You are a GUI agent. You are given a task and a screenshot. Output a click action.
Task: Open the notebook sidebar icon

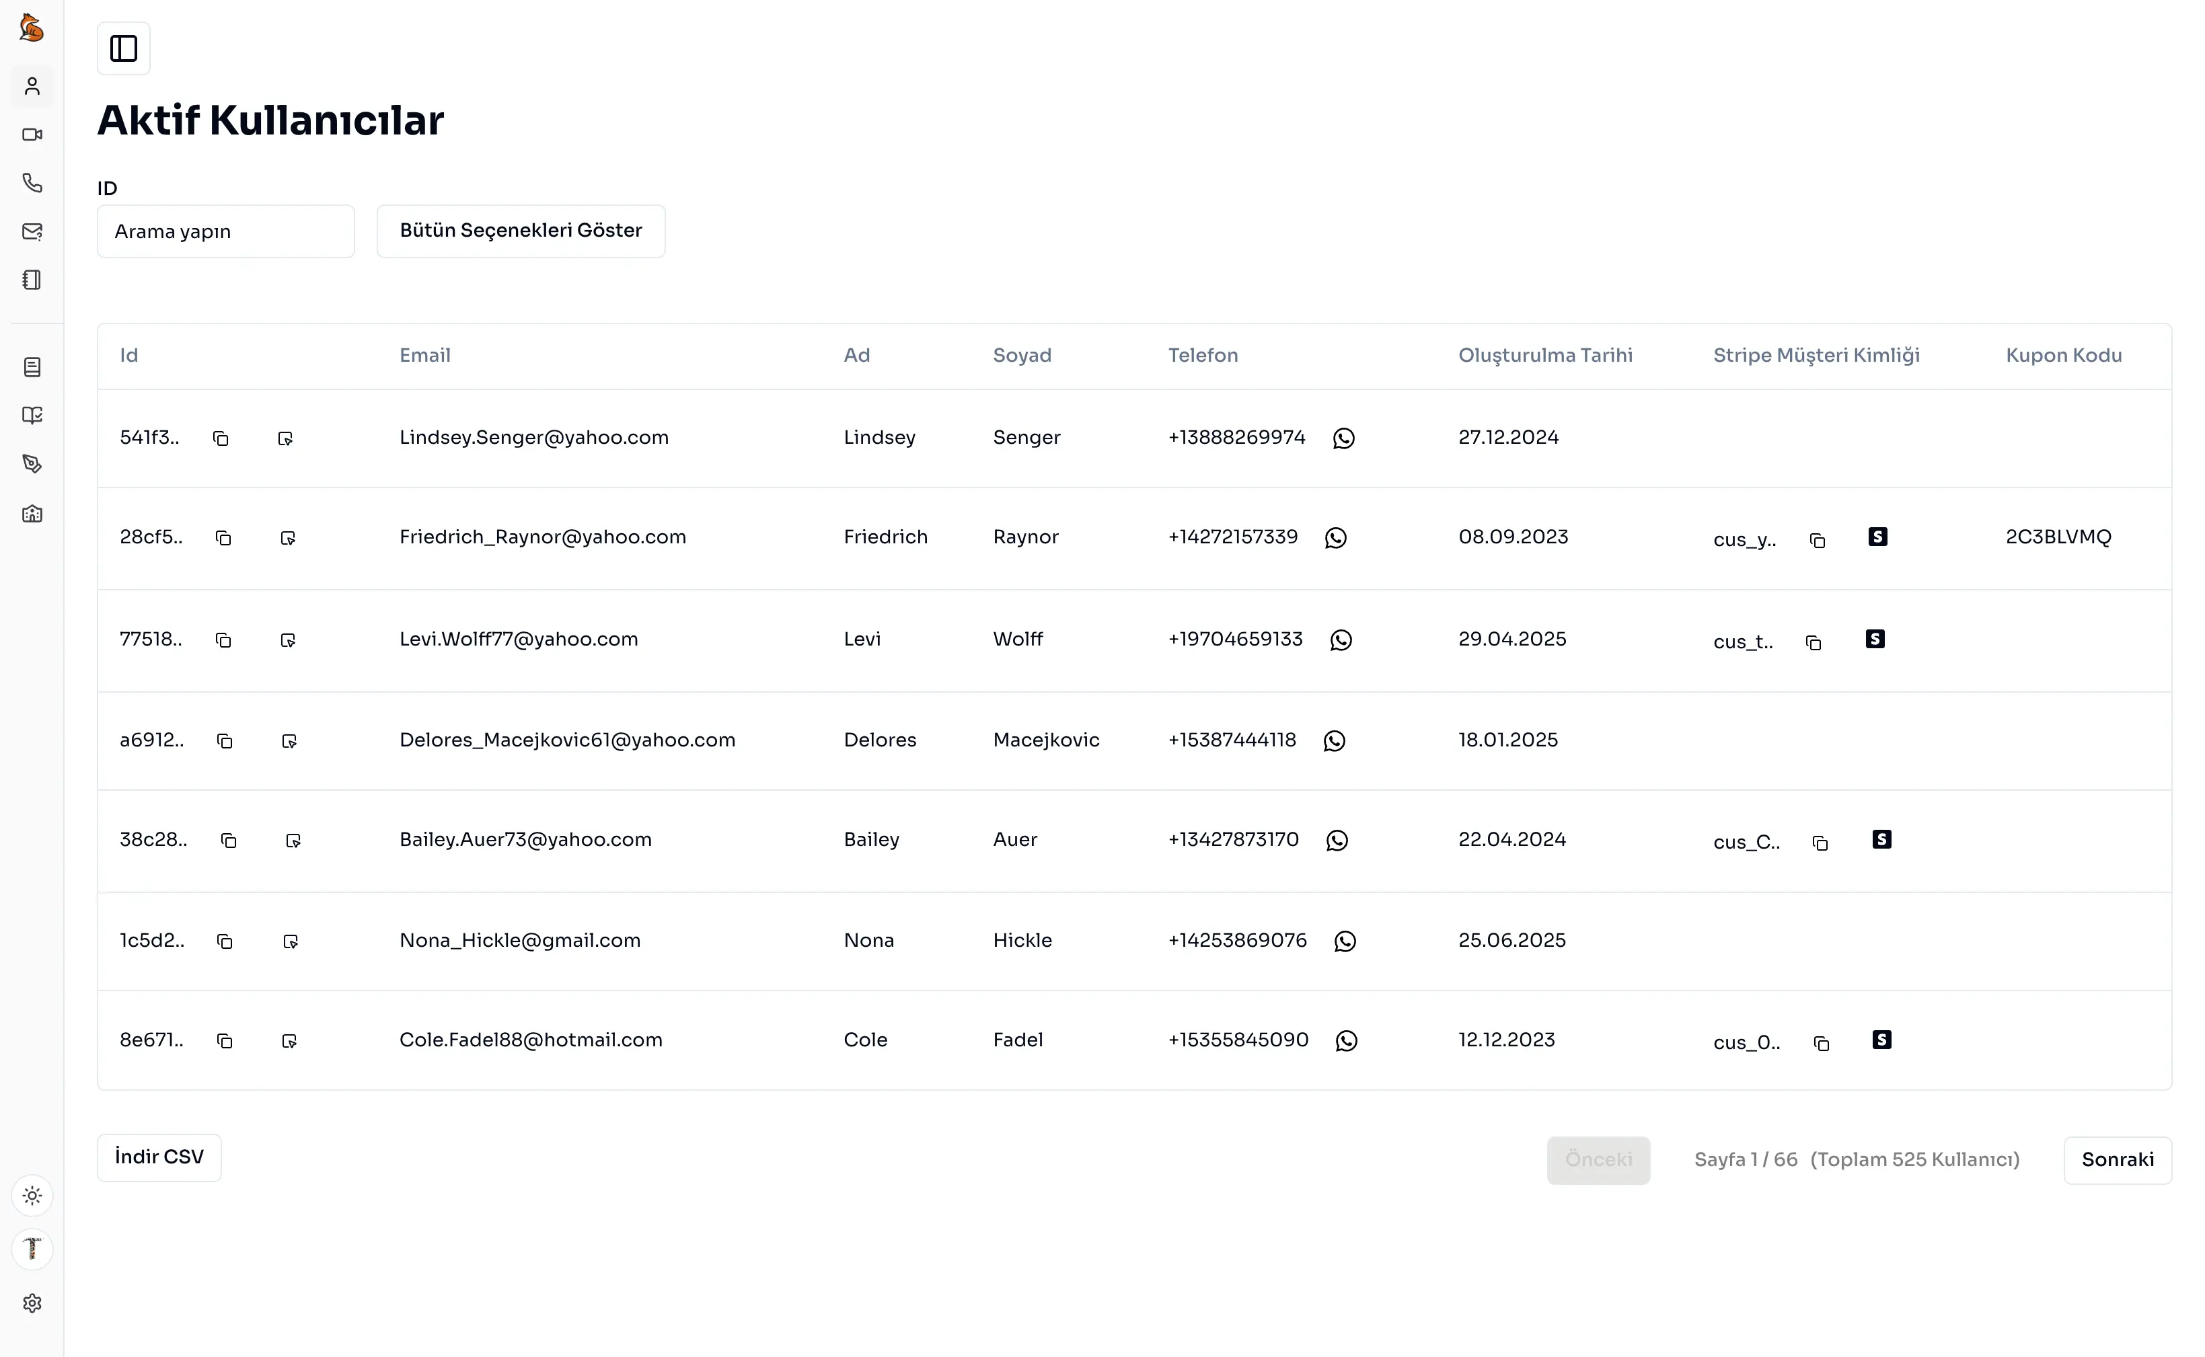pos(32,280)
